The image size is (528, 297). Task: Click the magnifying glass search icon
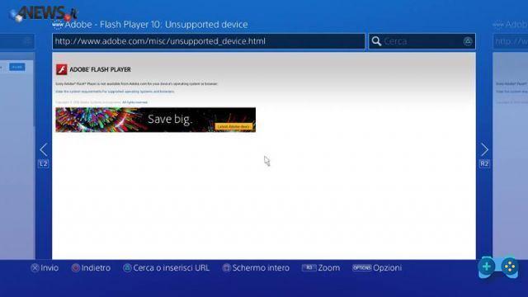(376, 41)
